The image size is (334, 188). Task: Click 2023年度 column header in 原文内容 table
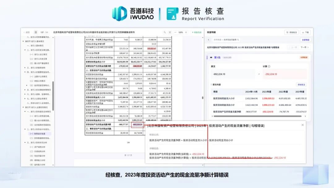[267, 92]
